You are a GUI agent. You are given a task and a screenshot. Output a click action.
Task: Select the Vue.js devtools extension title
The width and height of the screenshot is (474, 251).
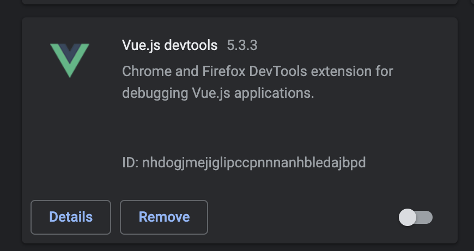tap(170, 46)
